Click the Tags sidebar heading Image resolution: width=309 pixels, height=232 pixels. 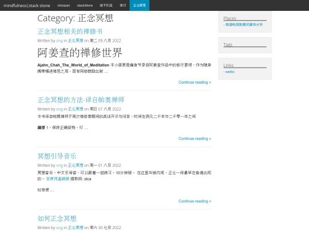click(x=228, y=45)
